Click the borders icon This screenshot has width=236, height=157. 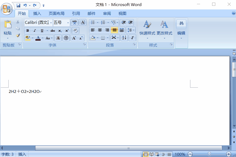tap(103, 38)
